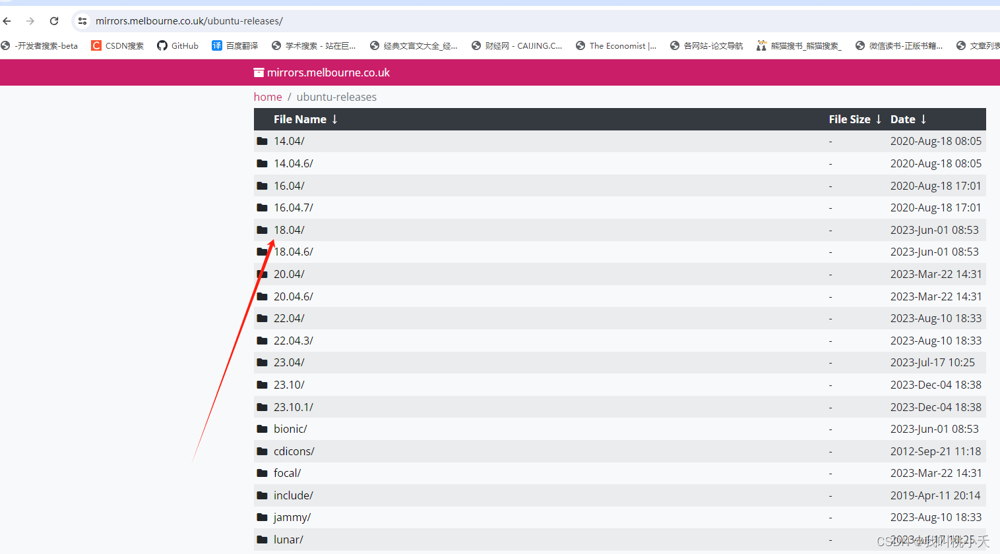Click folder icon beside include/
The height and width of the screenshot is (554, 1000).
262,495
